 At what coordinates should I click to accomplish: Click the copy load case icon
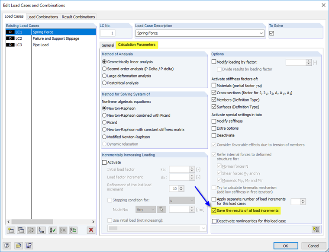click(x=21, y=230)
